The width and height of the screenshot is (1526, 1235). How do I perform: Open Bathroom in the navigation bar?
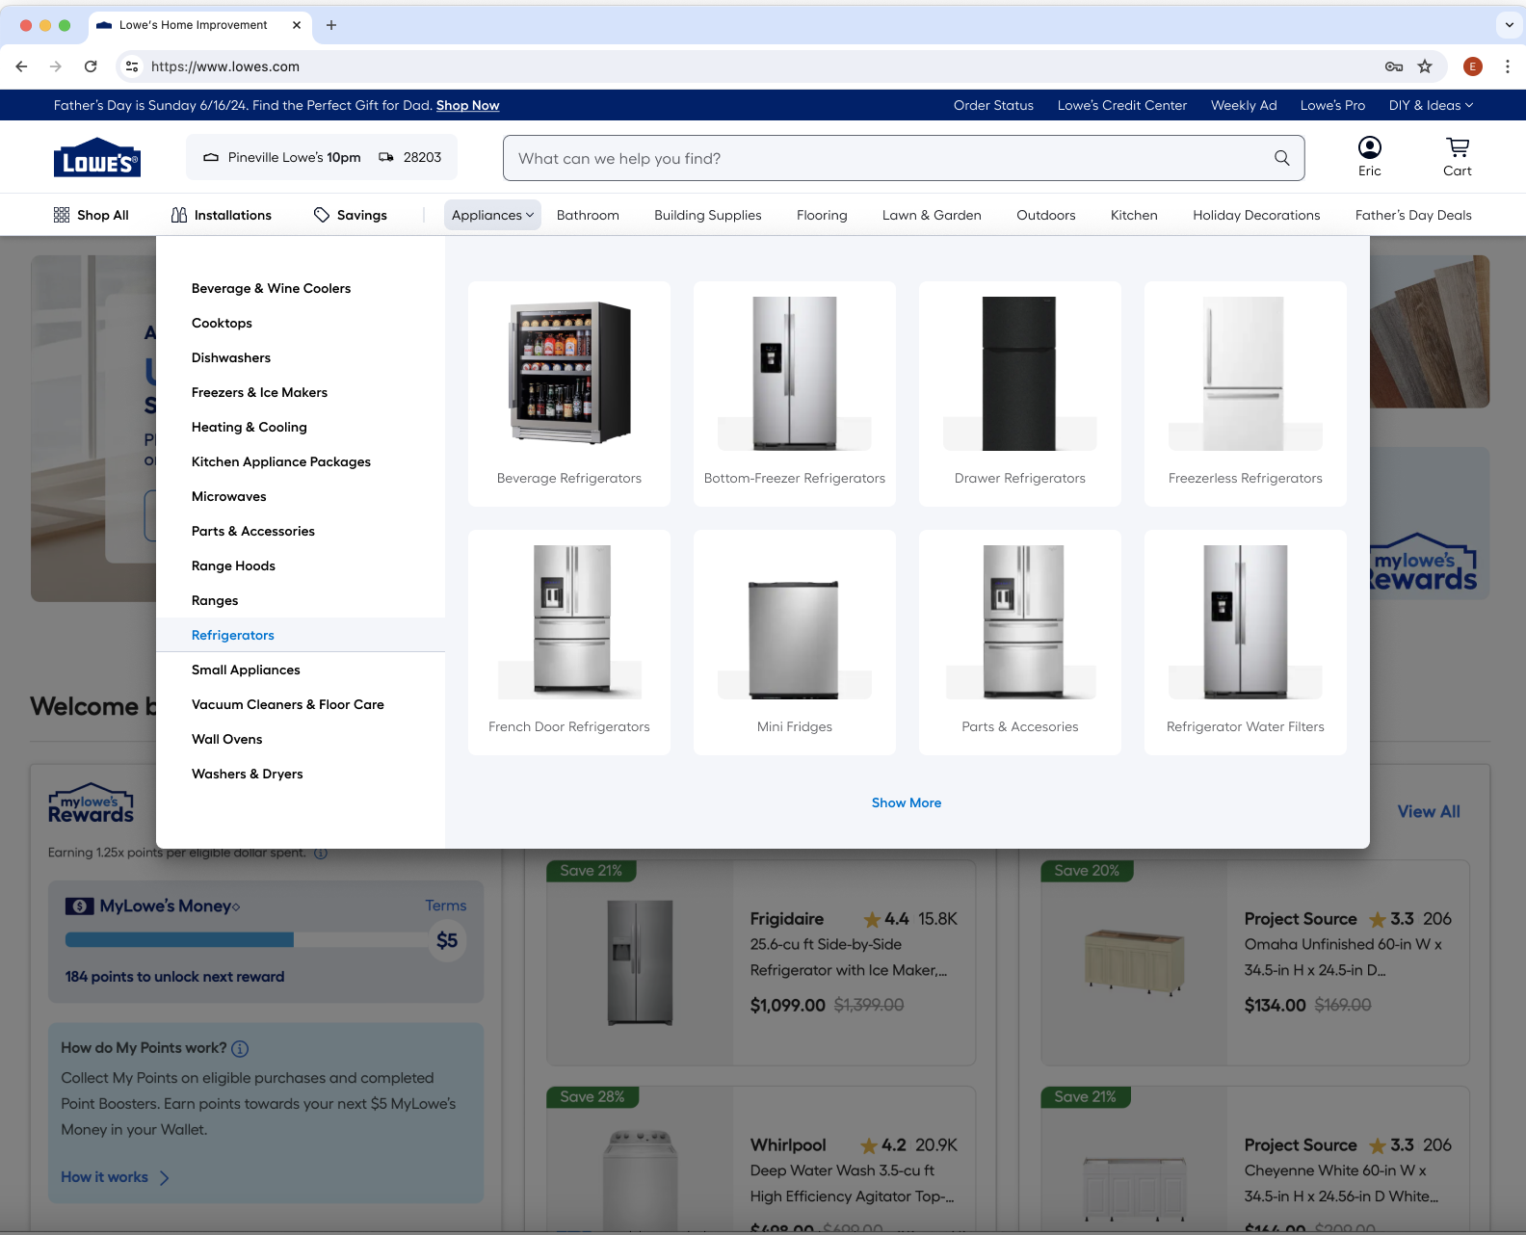(x=588, y=215)
